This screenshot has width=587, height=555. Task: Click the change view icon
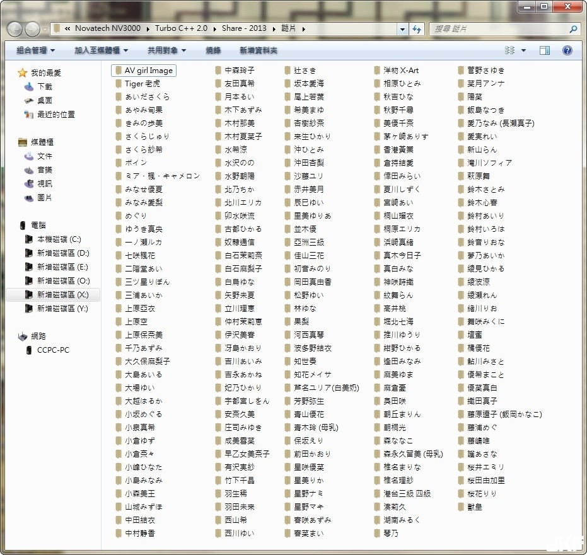tap(509, 50)
